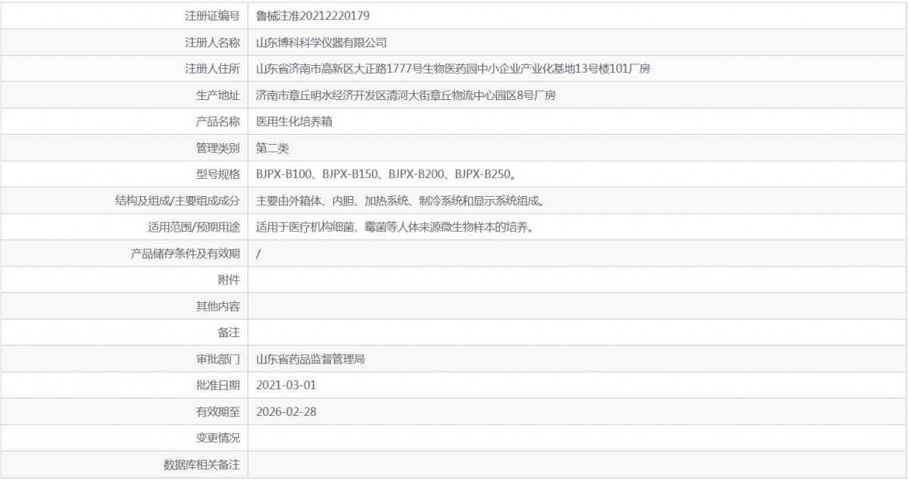The image size is (909, 481).
Task: Click the 附件 label
Action: 229,280
